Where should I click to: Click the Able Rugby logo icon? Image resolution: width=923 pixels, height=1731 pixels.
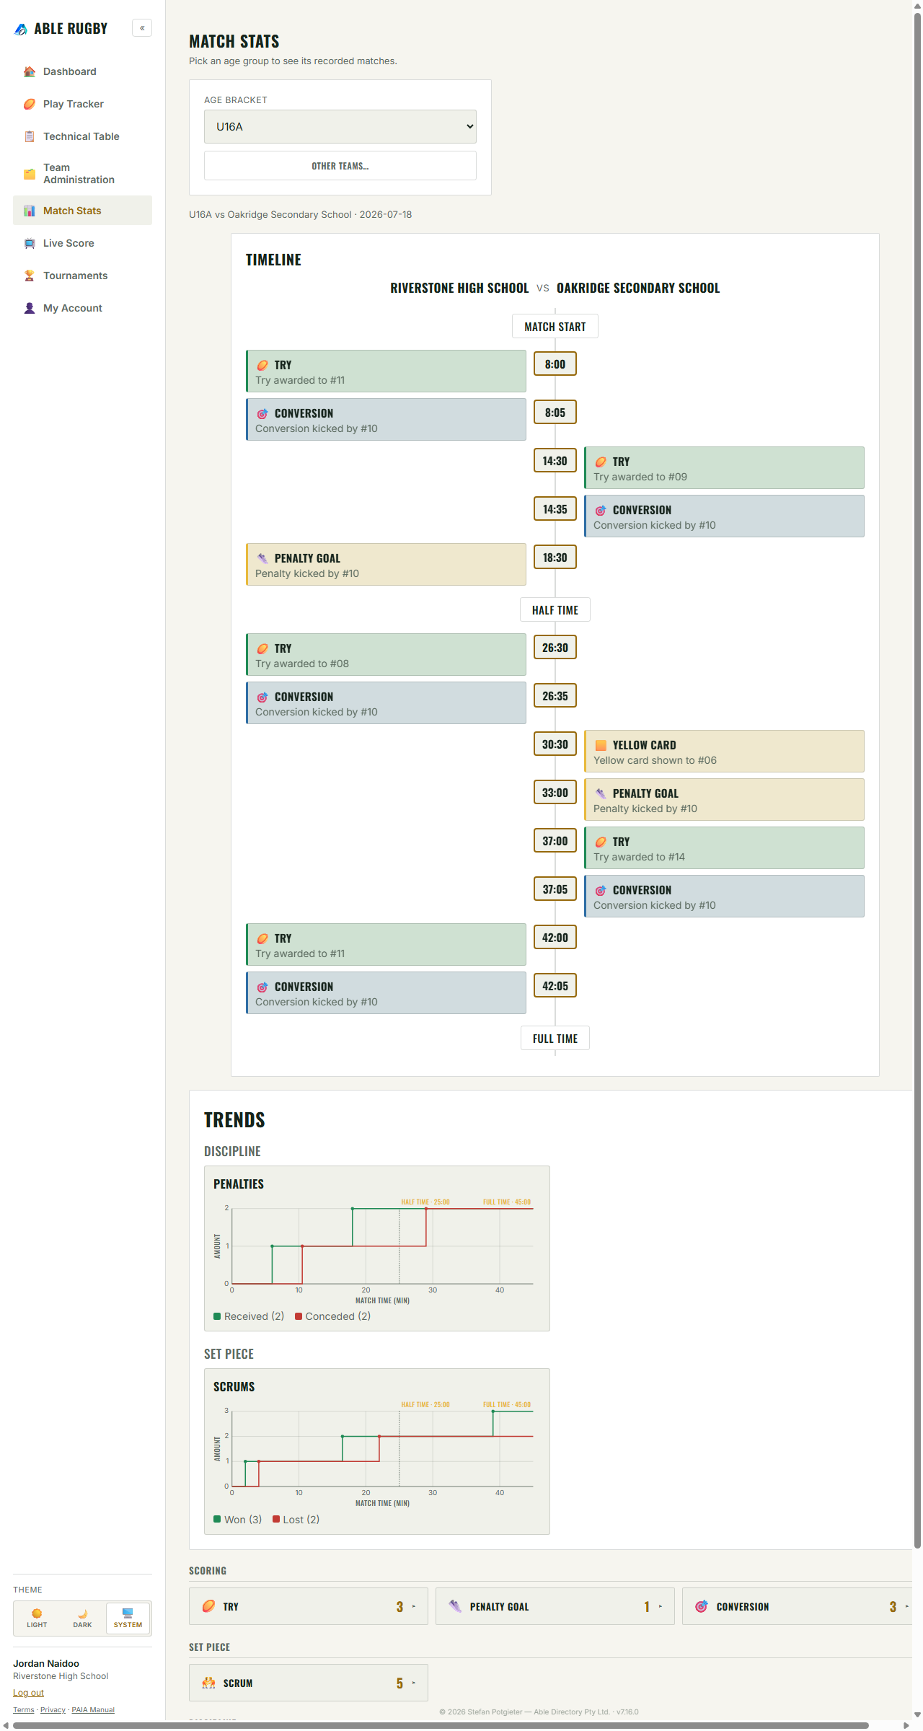pos(21,29)
